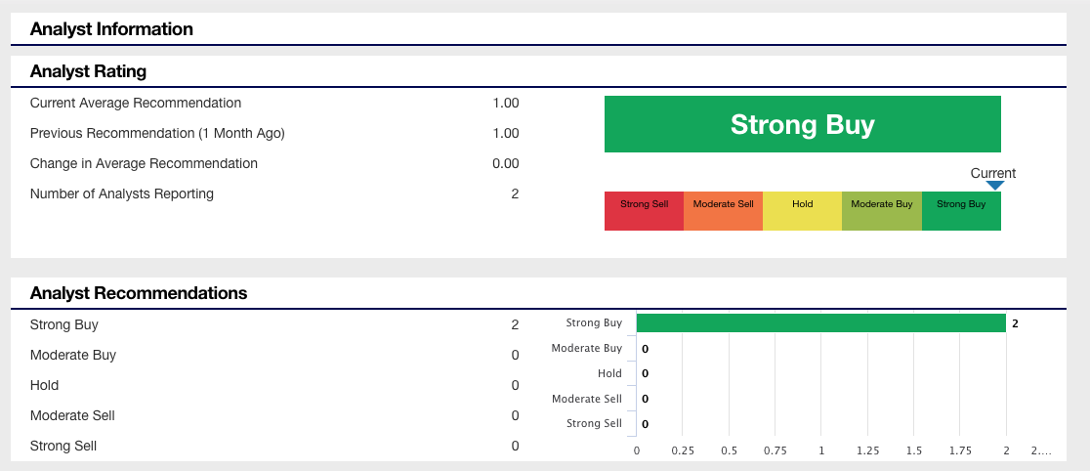Click the Moderate Buy chart axis label

tap(587, 348)
